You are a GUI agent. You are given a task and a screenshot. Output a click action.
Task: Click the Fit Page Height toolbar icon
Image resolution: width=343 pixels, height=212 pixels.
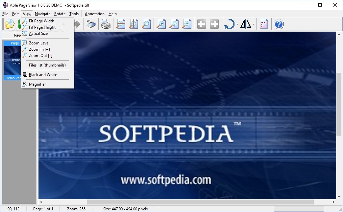tap(134, 24)
